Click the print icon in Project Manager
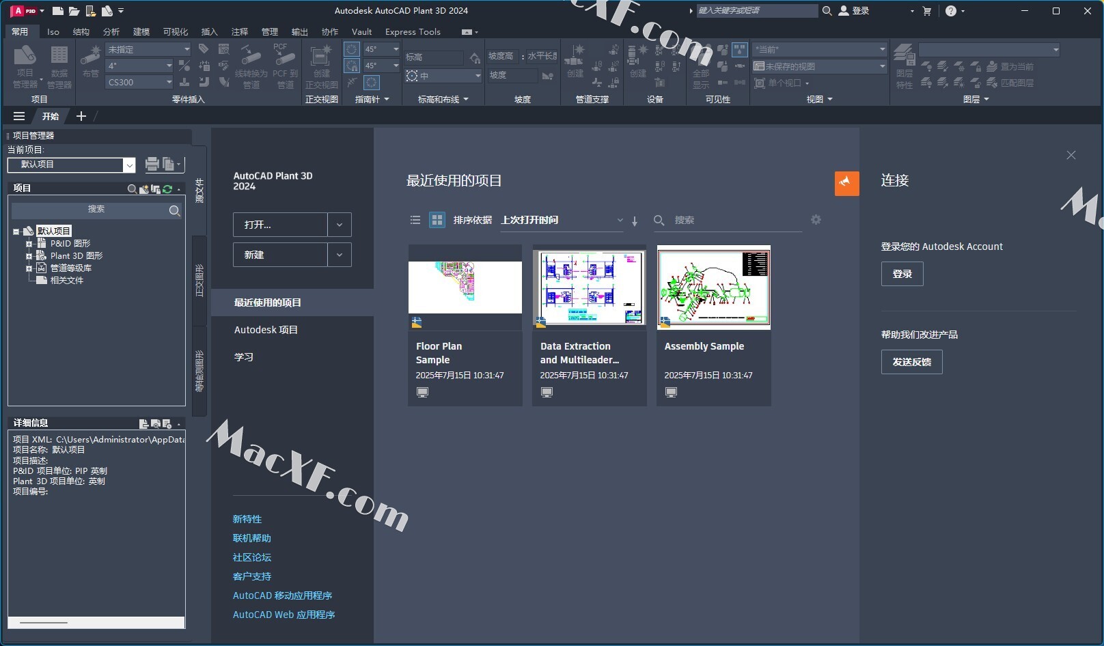 point(152,164)
